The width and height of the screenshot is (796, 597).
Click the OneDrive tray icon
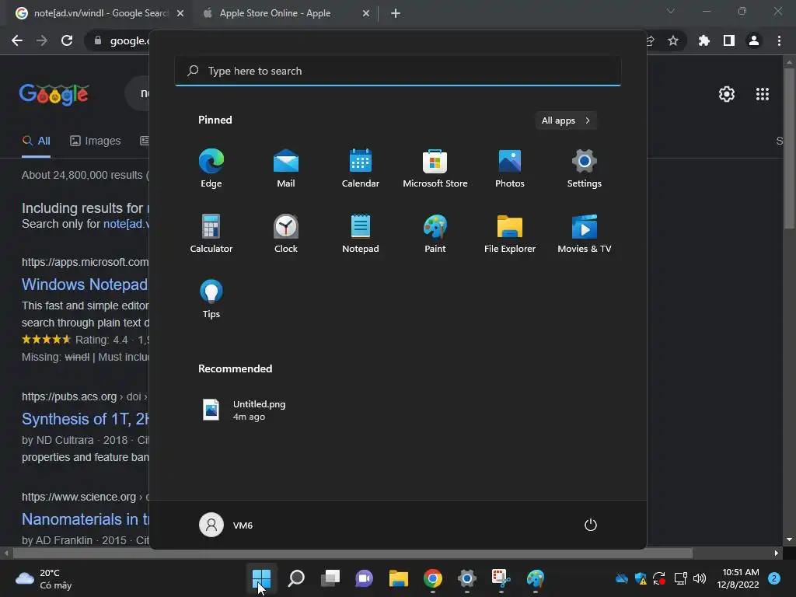tap(621, 578)
